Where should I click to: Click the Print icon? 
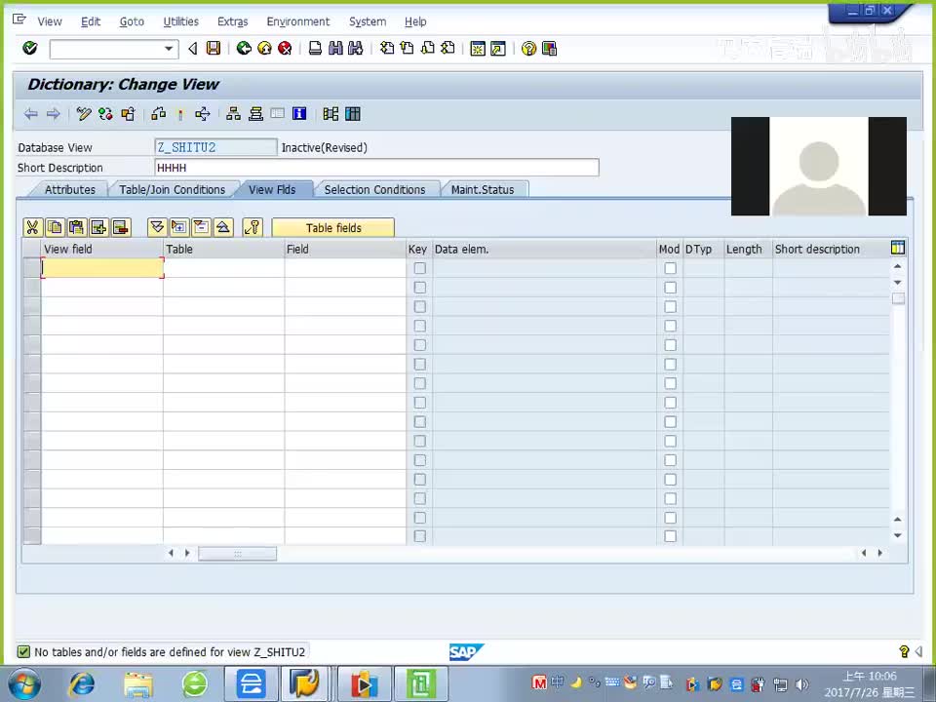click(x=315, y=48)
